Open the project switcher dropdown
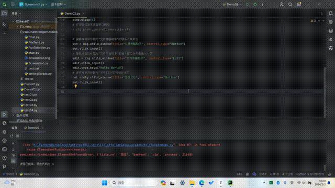Viewport: 335px width, 188px height. [x=33, y=4]
